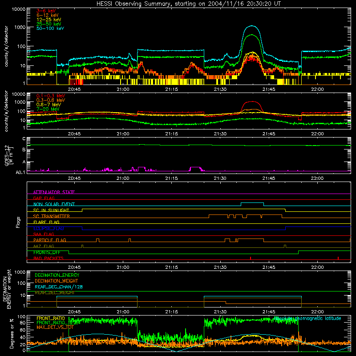Click the FLARE_FLAG label

click(46, 222)
